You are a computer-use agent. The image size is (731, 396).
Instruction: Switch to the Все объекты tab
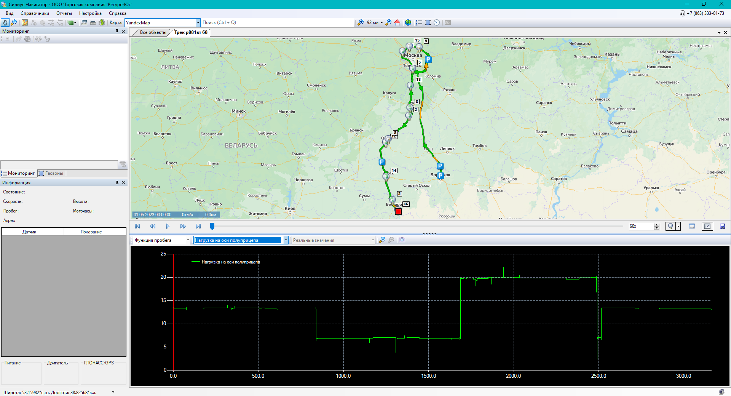click(x=153, y=32)
